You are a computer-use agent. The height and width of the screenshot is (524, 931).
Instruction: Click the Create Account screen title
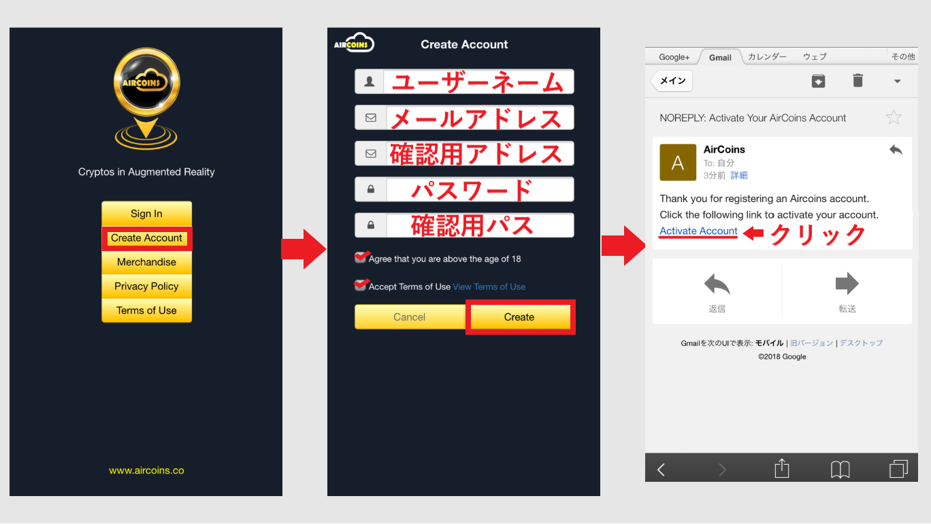(x=464, y=44)
